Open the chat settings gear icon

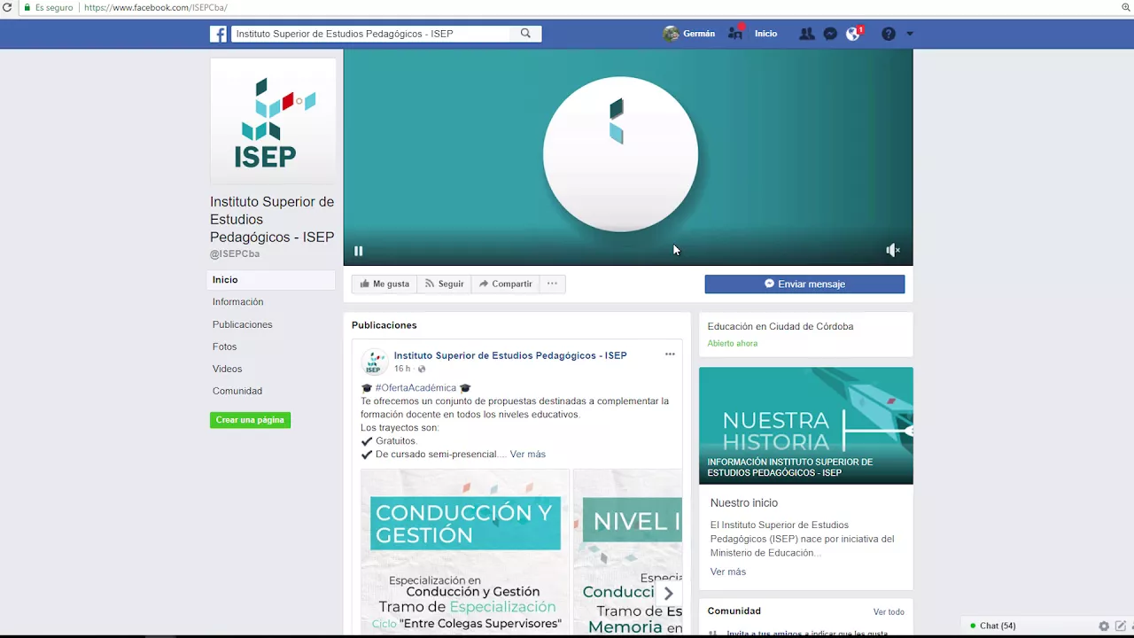tap(1104, 626)
